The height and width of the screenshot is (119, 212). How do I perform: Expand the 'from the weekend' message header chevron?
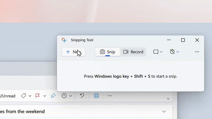point(164,112)
